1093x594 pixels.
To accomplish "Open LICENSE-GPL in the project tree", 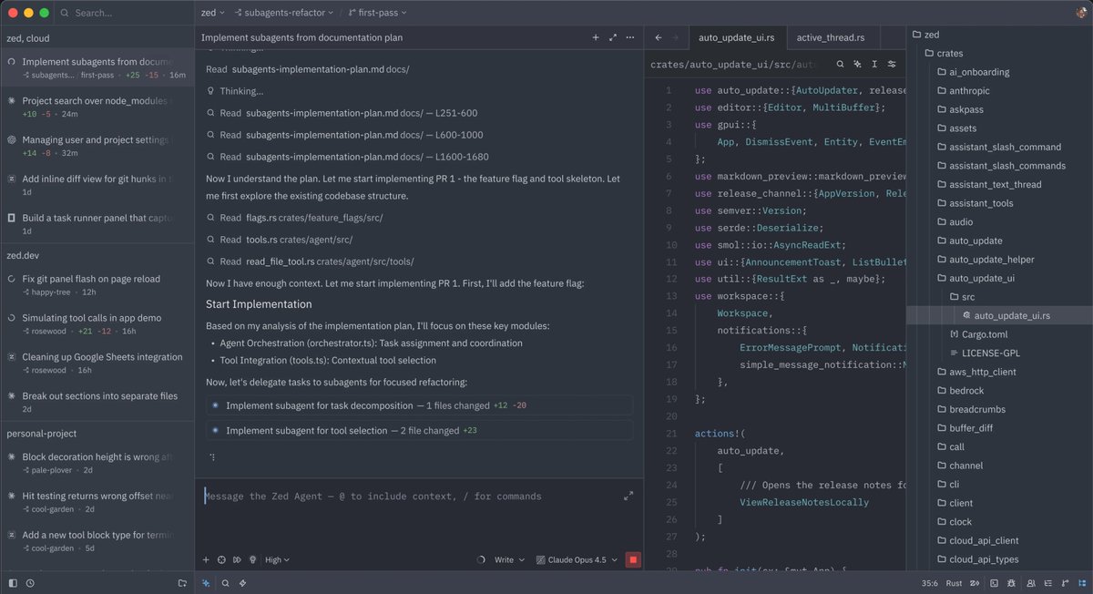I will [x=1000, y=353].
